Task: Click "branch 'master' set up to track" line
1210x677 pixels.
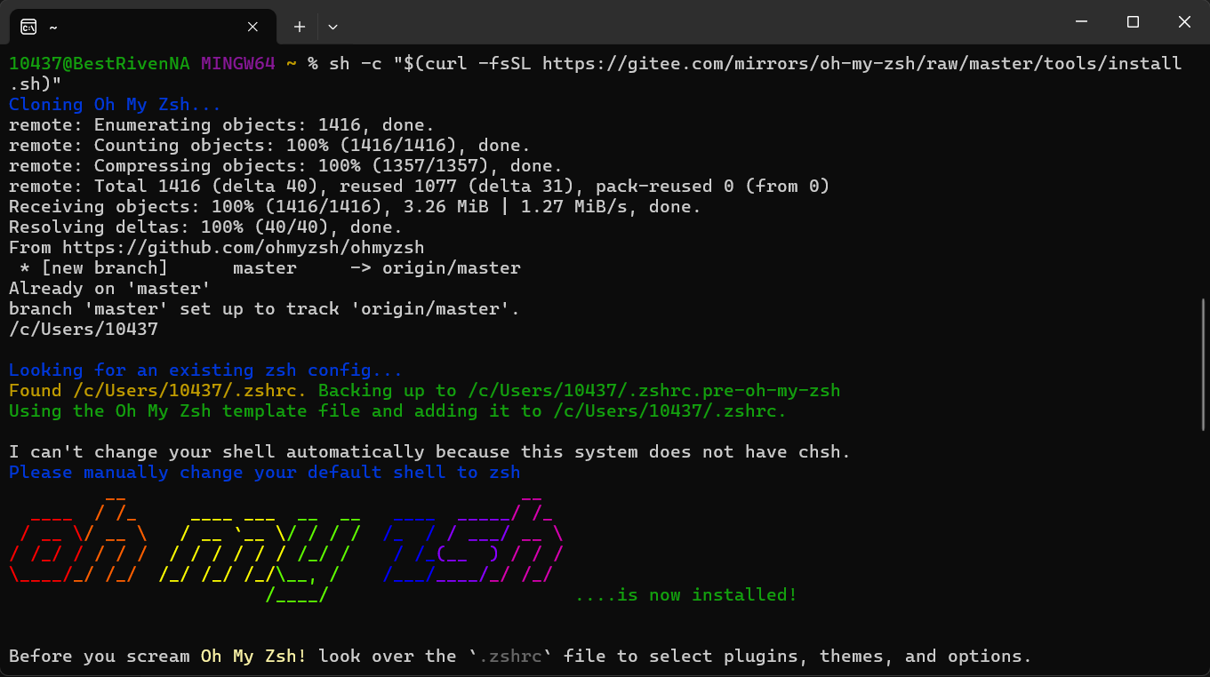Action: 264,308
